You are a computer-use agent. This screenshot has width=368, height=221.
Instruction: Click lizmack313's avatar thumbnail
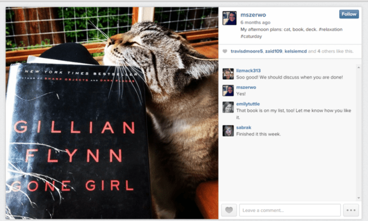[228, 74]
